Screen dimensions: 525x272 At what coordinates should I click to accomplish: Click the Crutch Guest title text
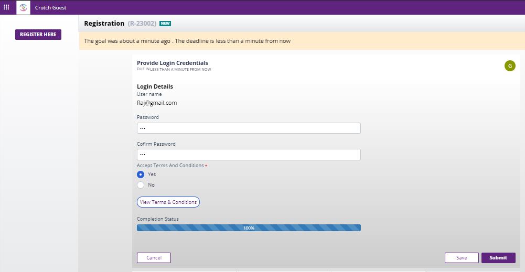50,7
